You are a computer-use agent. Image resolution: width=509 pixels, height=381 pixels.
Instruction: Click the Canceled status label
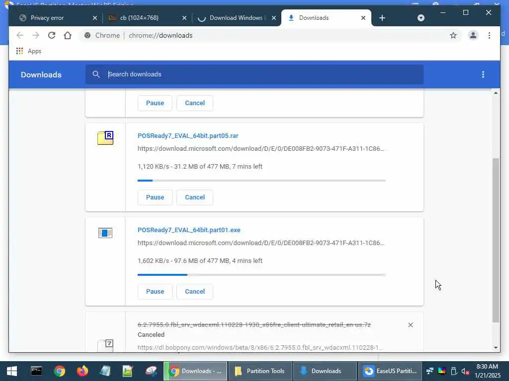coord(151,335)
